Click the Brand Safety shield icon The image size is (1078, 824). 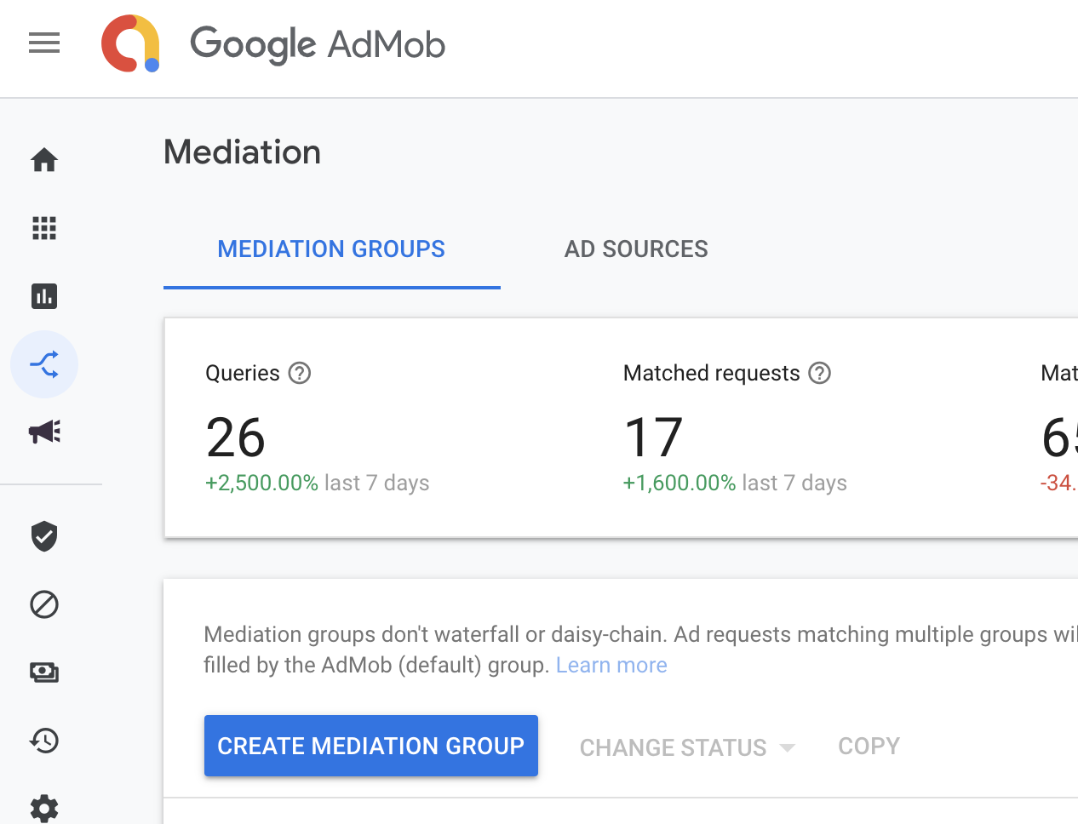point(43,536)
